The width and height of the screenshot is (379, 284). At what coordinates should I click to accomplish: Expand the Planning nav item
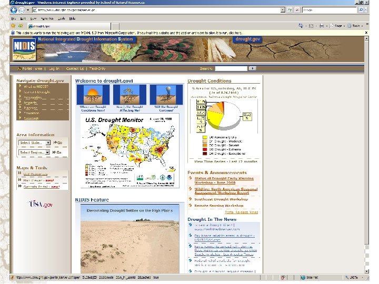31,108
